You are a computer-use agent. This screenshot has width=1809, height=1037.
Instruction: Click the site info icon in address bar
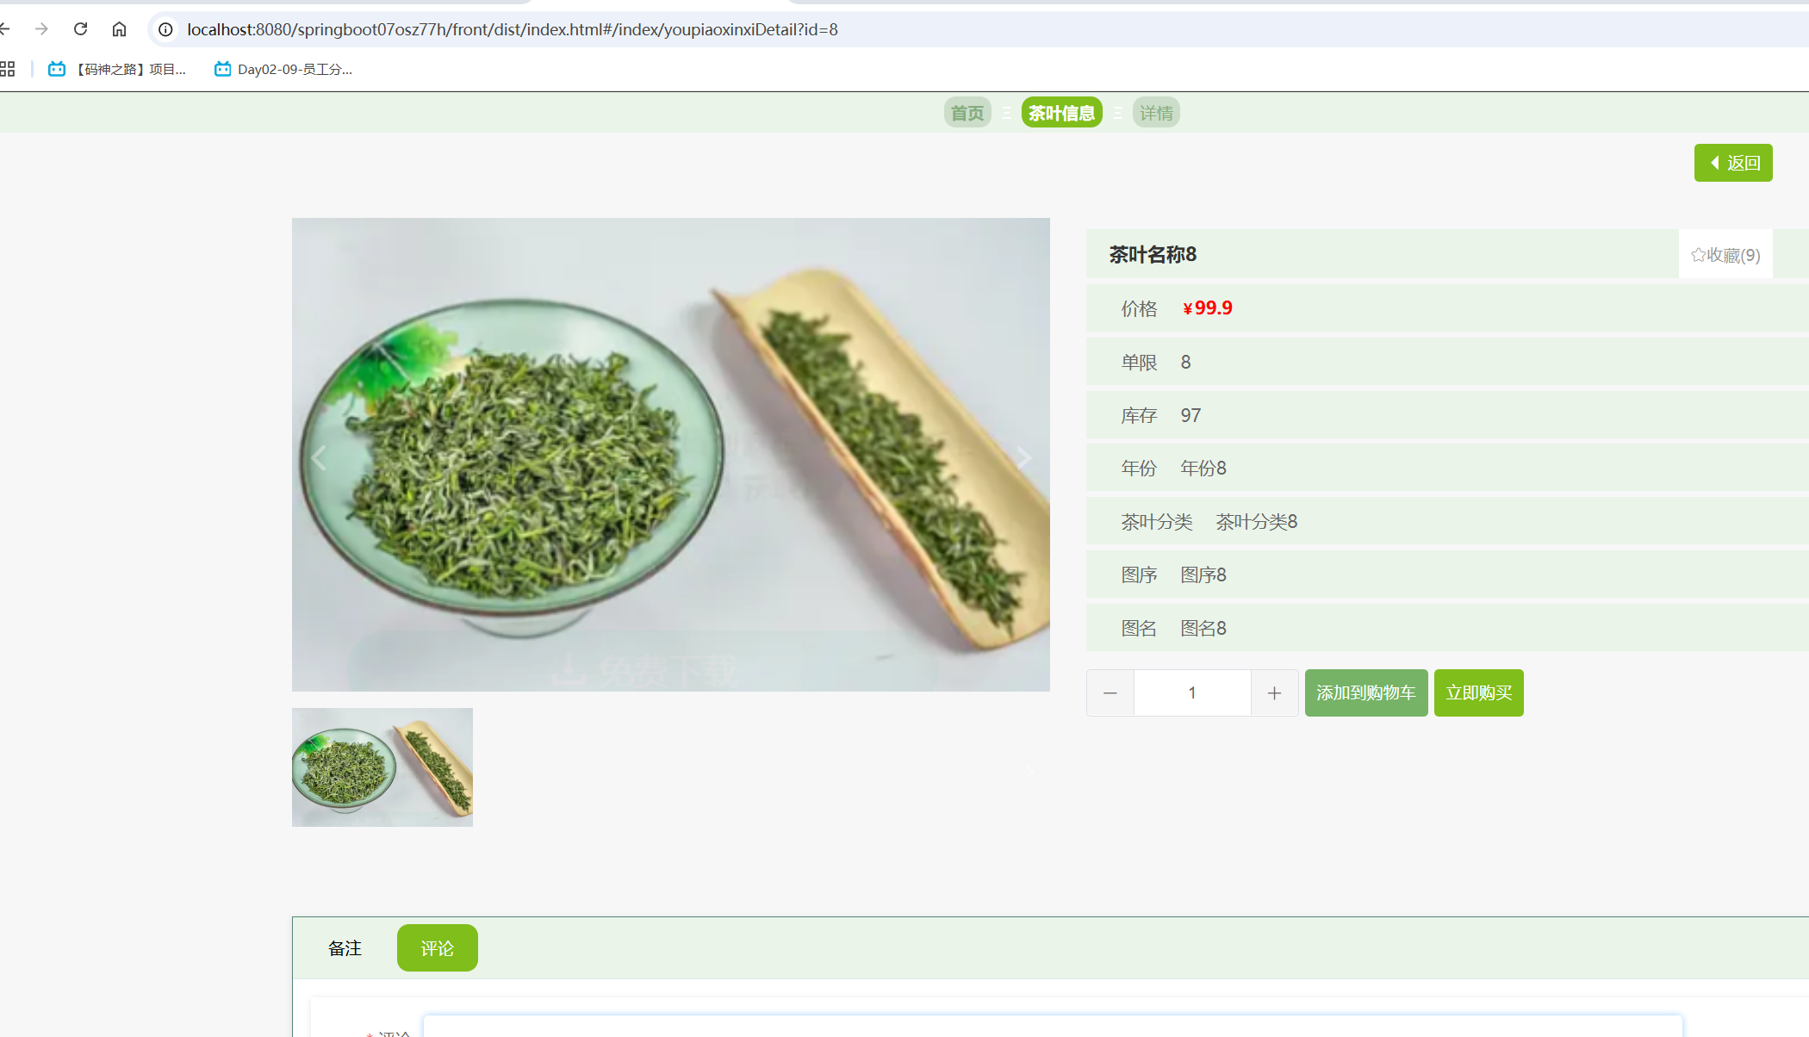(165, 29)
